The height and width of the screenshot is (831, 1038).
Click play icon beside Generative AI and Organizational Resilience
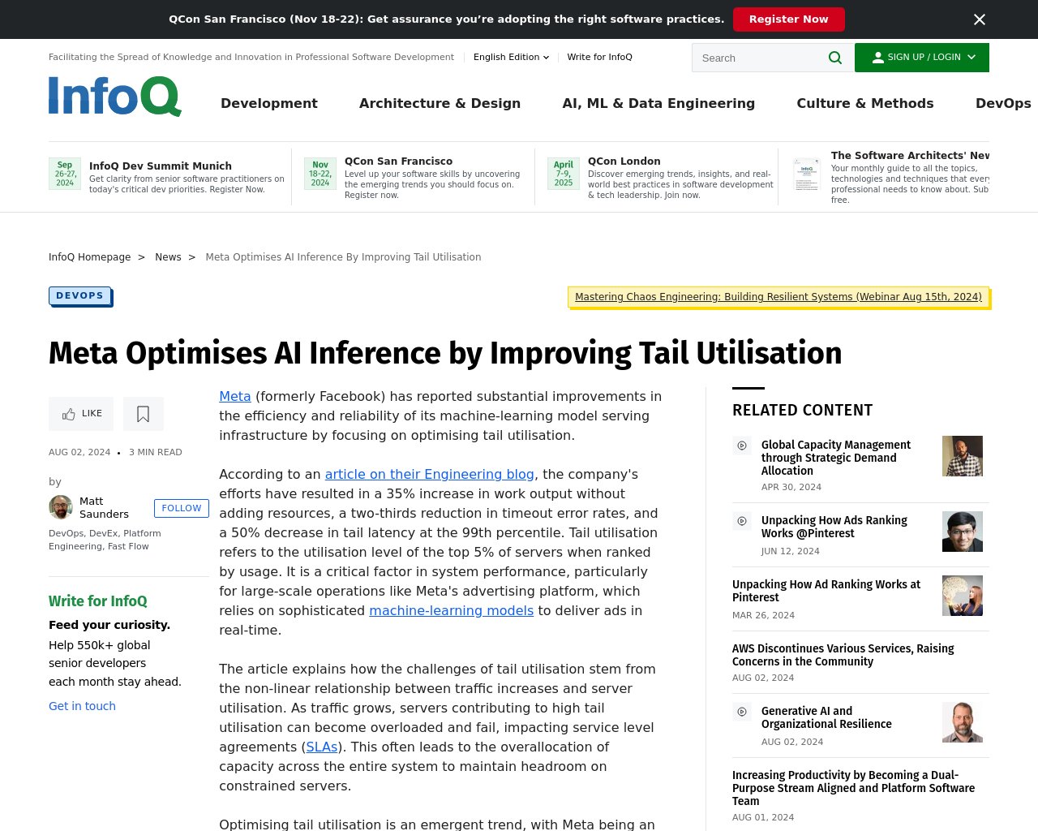(741, 712)
